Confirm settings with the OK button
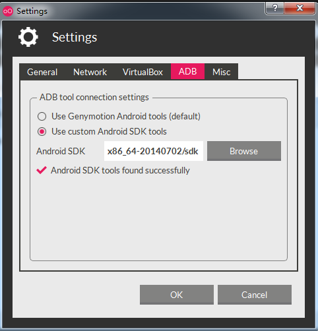Viewport: 318px width, 331px height. 177,295
